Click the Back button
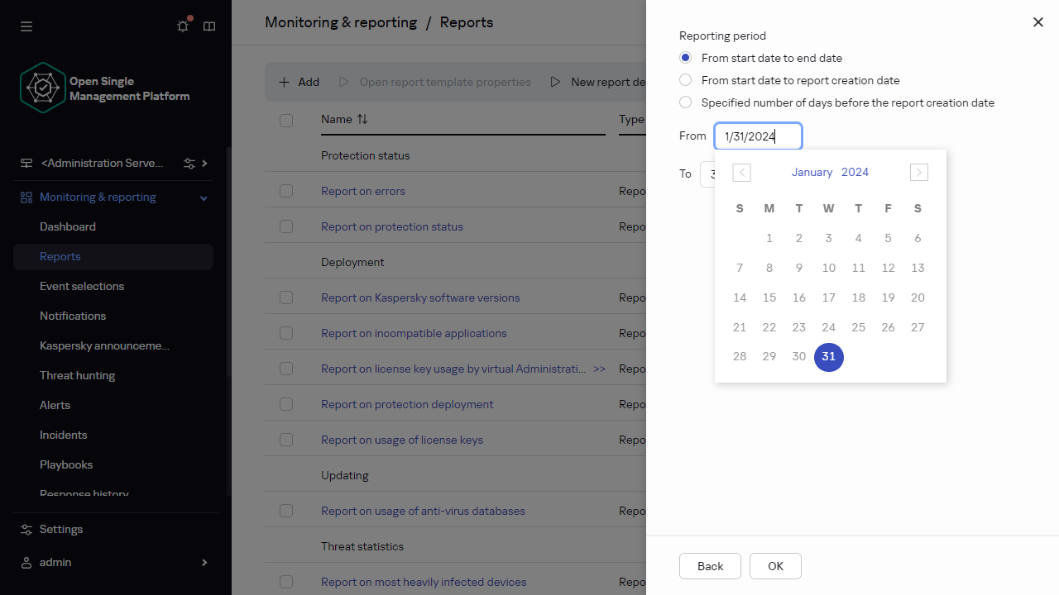Image resolution: width=1059 pixels, height=595 pixels. point(710,566)
